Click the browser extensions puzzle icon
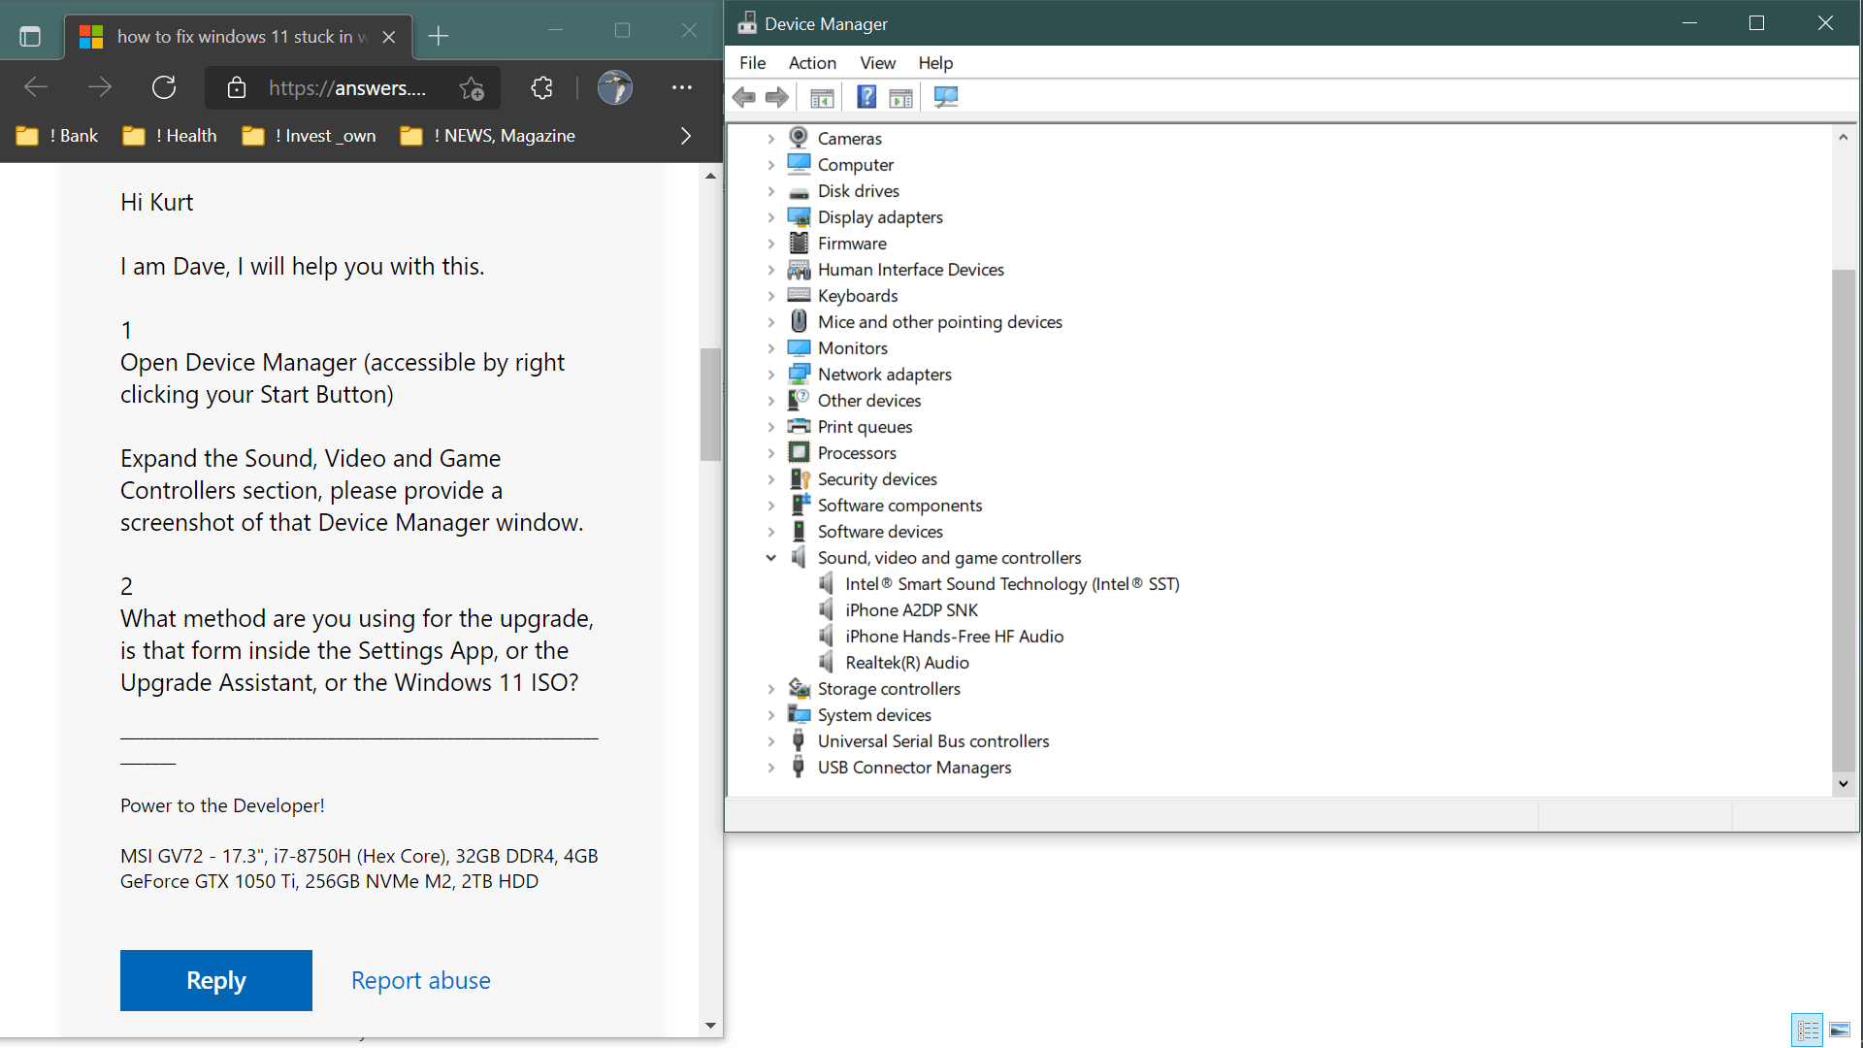Viewport: 1863px width, 1048px height. click(540, 87)
